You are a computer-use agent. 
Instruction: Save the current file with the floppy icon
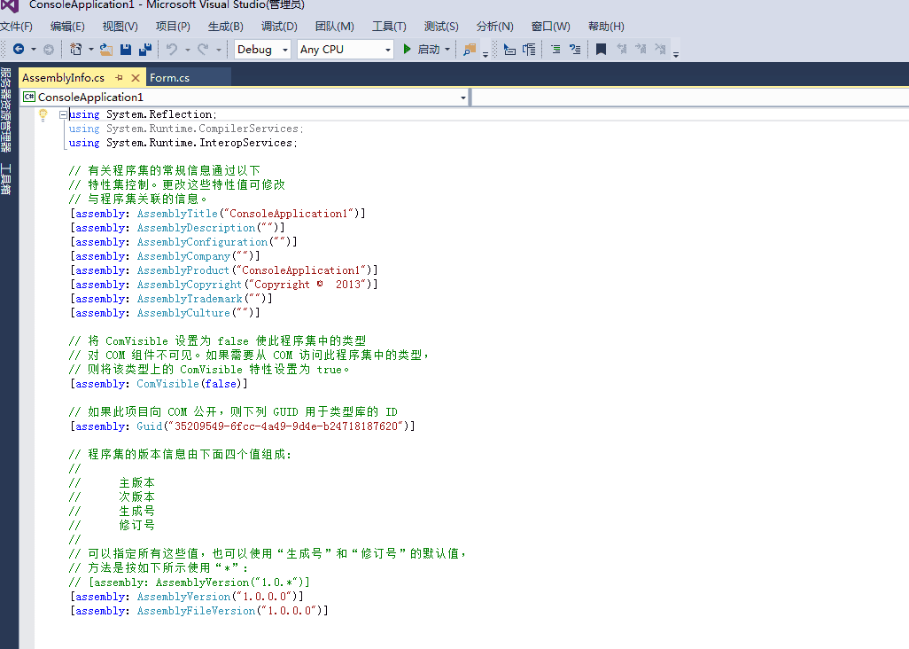pos(125,50)
